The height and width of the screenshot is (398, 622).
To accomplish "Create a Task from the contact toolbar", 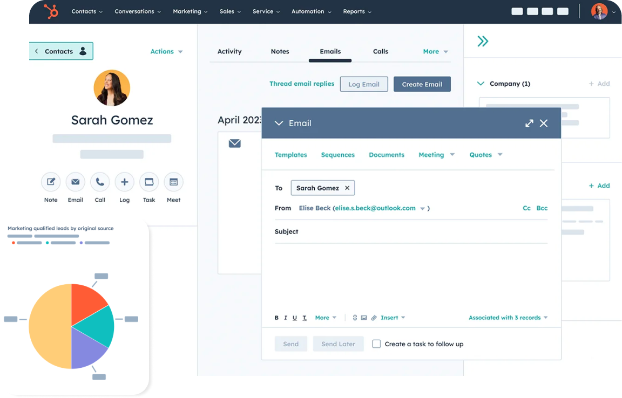I will [149, 182].
